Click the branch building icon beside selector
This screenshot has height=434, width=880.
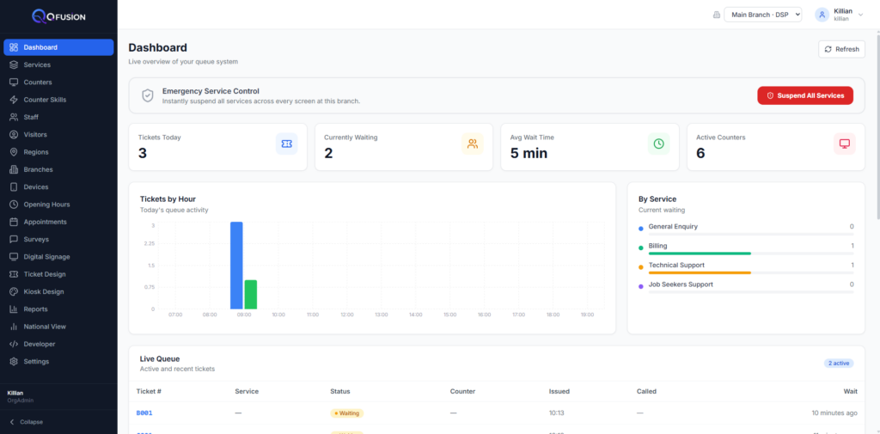[x=717, y=15]
